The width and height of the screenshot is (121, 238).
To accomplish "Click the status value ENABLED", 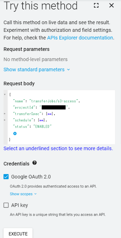I will tap(43, 127).
